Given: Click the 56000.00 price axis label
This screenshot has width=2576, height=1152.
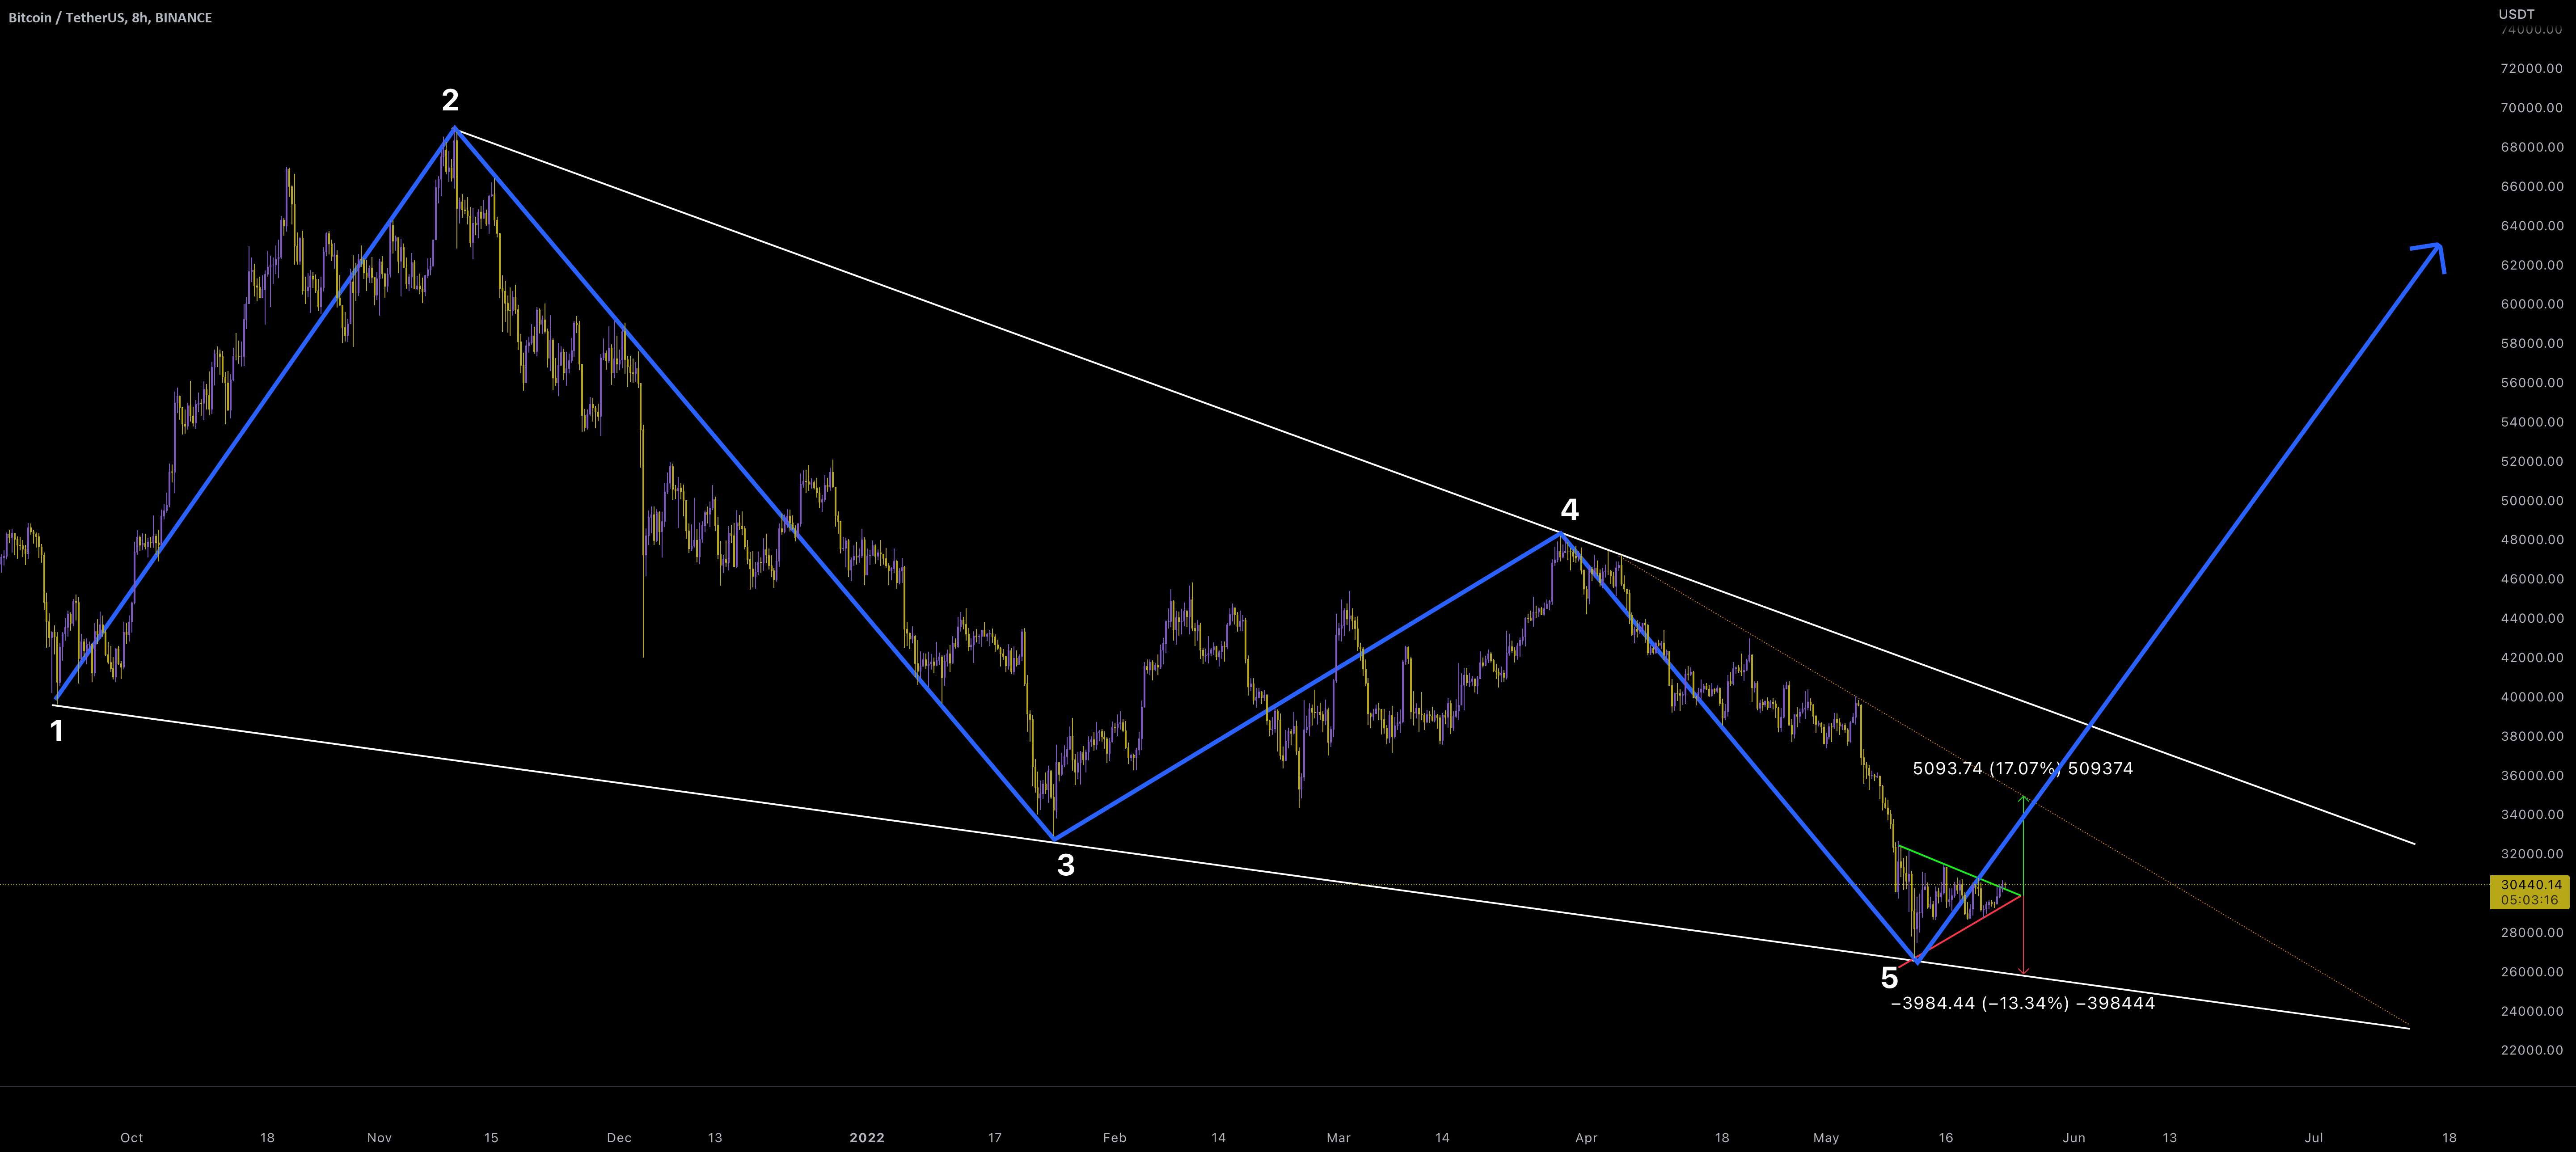Looking at the screenshot, I should 2532,383.
